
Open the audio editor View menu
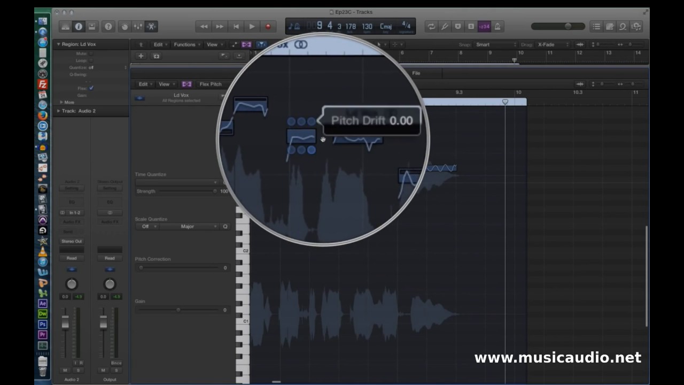[166, 84]
